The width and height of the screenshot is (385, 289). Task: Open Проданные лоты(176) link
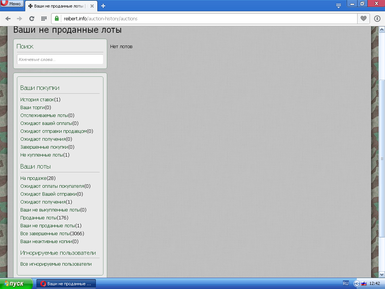[x=44, y=218]
